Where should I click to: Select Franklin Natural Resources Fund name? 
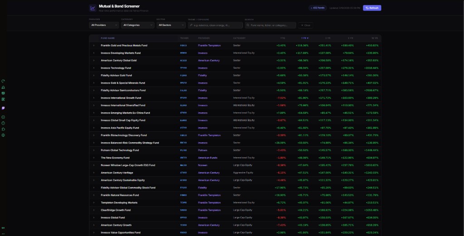(x=120, y=195)
